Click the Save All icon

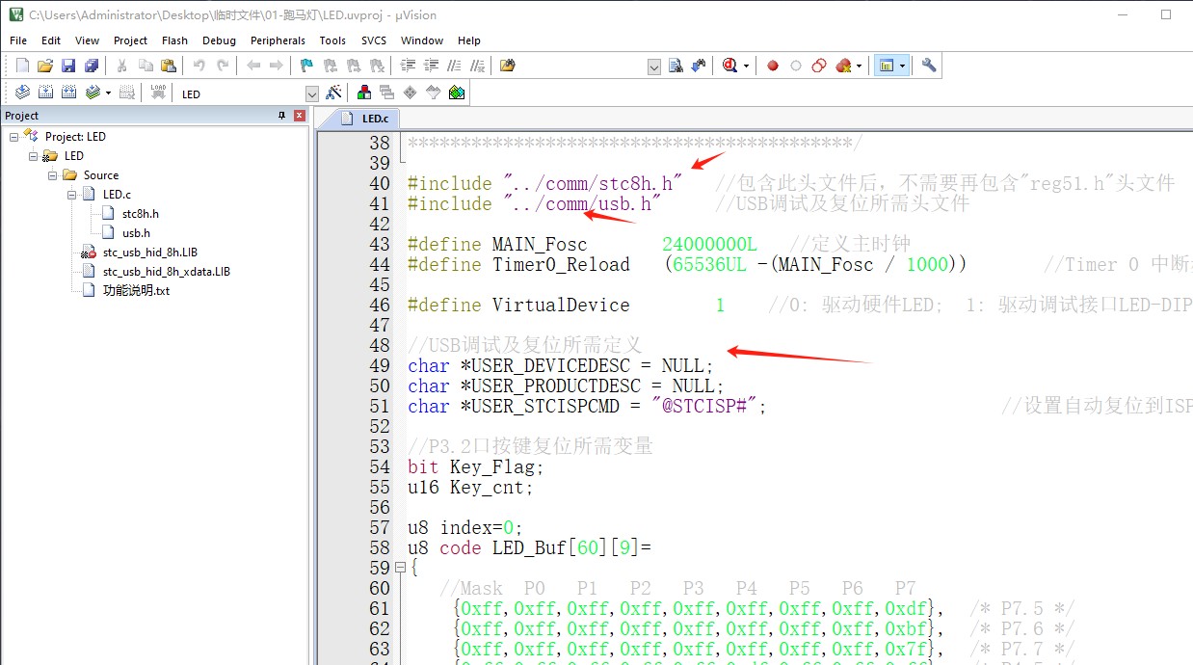click(92, 66)
